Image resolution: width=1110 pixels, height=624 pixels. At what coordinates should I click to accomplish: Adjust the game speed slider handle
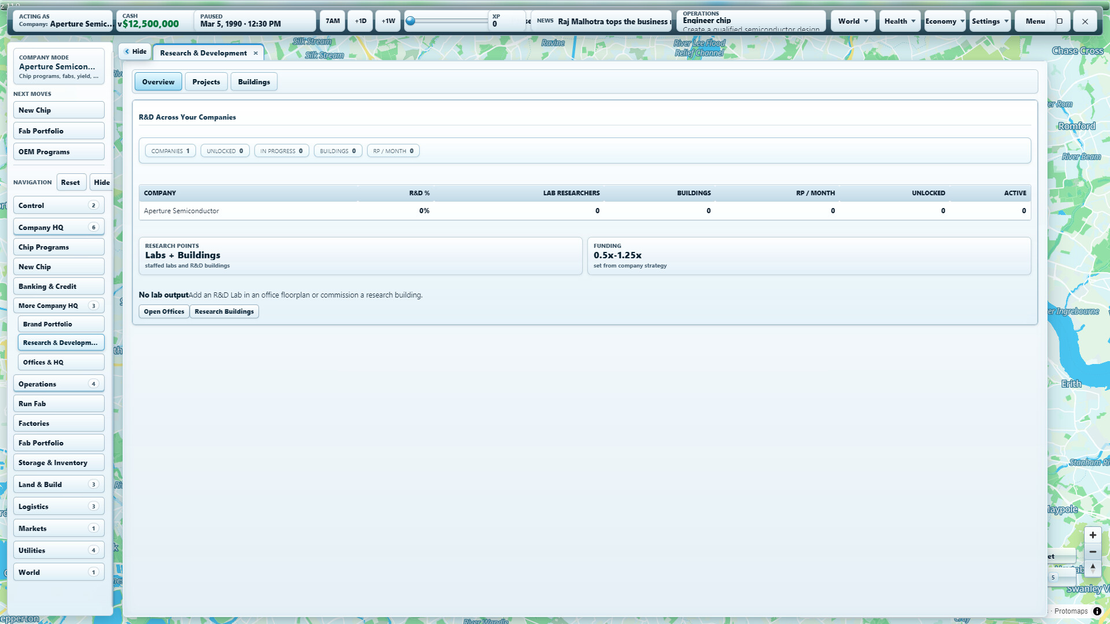coord(410,21)
